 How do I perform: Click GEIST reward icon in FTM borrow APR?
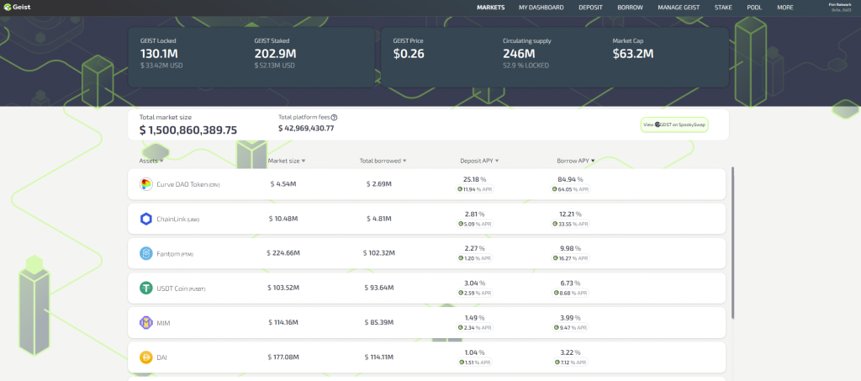[556, 258]
